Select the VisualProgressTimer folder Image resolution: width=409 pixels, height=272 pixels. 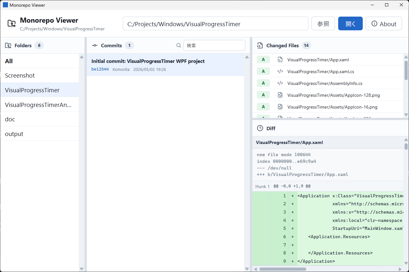coord(40,90)
